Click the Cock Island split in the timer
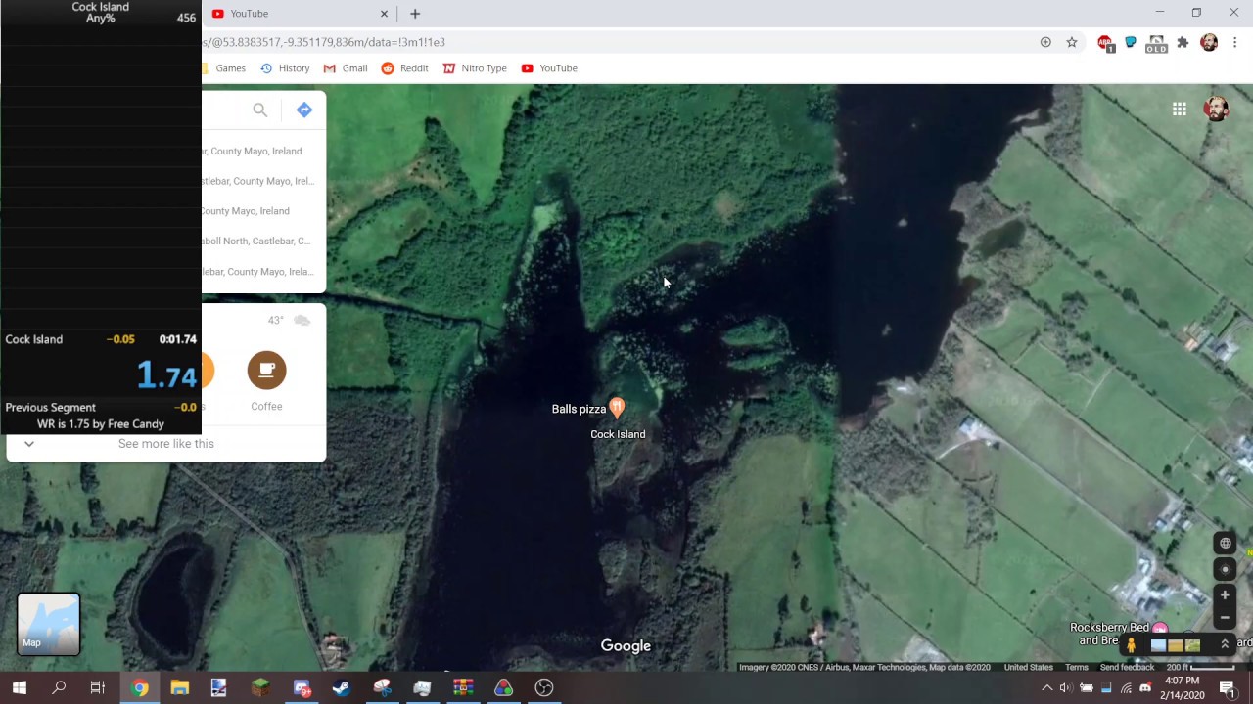This screenshot has width=1253, height=704. click(x=101, y=339)
